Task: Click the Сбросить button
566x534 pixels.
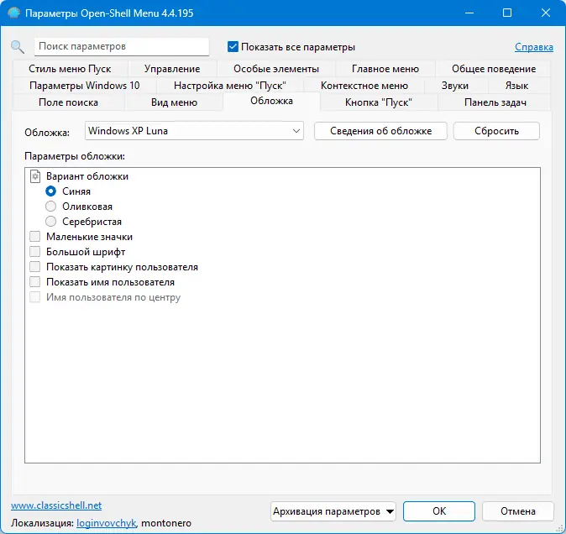Action: coord(496,131)
